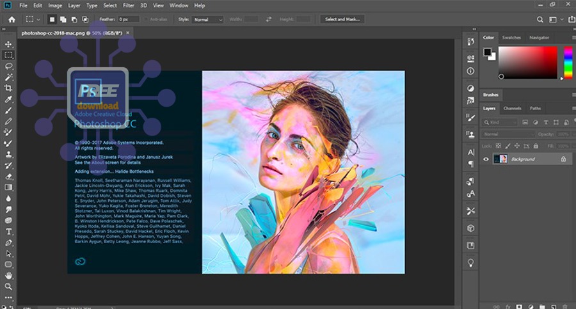Close the photoshop-cc-2018-mac.png document tab
The height and width of the screenshot is (309, 576).
tap(127, 33)
